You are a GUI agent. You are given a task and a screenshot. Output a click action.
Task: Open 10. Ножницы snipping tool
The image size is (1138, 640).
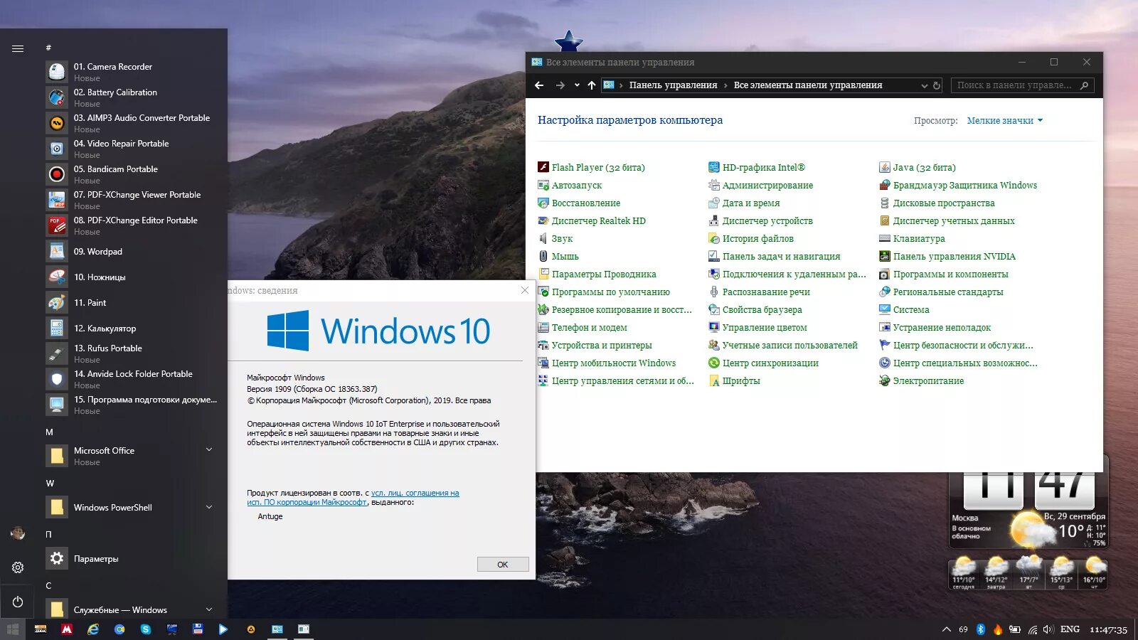[134, 277]
